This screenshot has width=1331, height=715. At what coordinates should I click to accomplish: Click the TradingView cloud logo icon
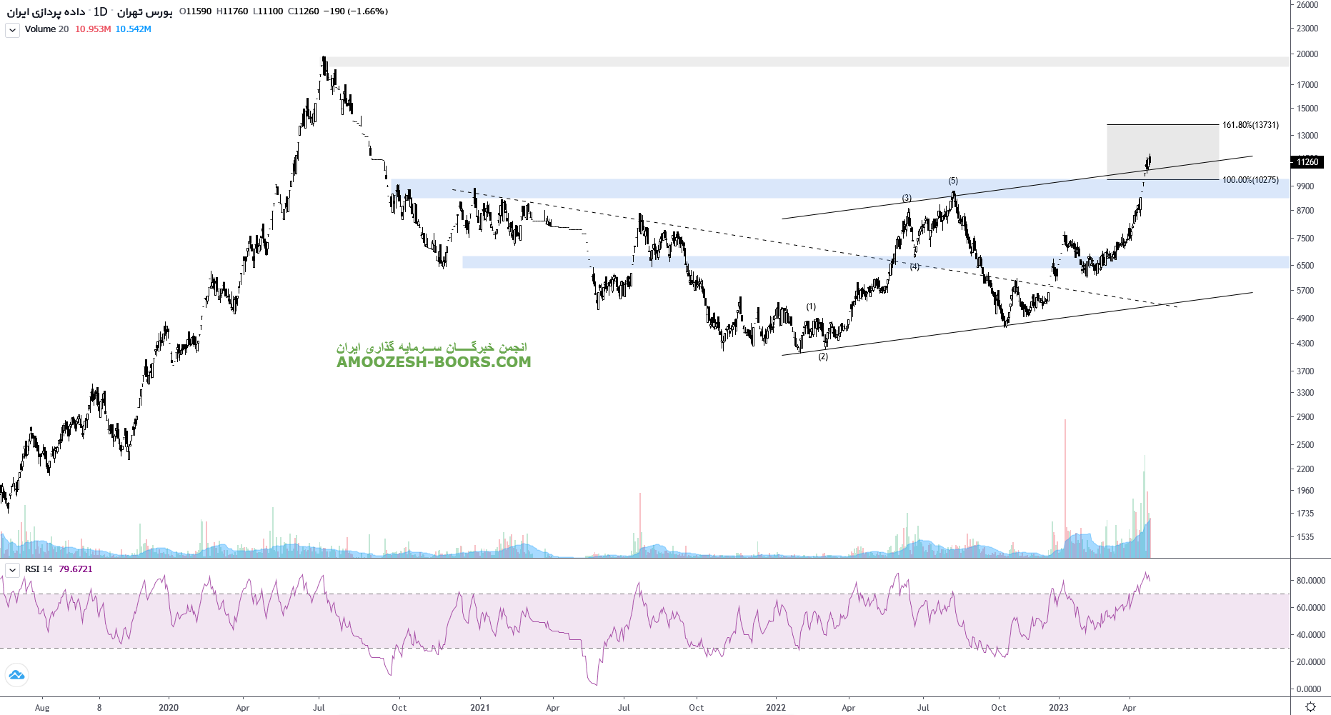coord(16,674)
